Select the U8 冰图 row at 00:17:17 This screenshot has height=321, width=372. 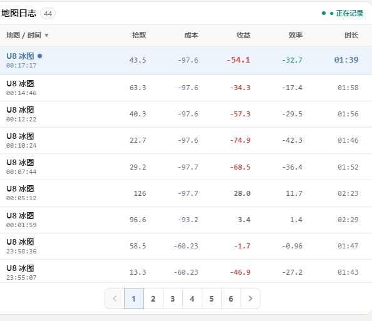186,60
